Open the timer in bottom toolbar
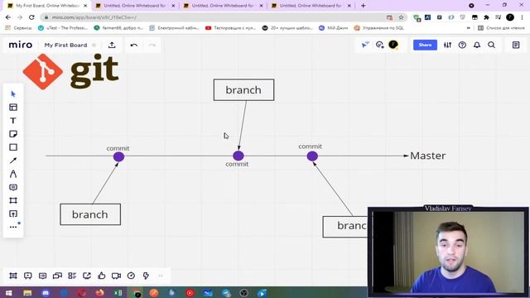530x298 pixels. click(x=131, y=276)
